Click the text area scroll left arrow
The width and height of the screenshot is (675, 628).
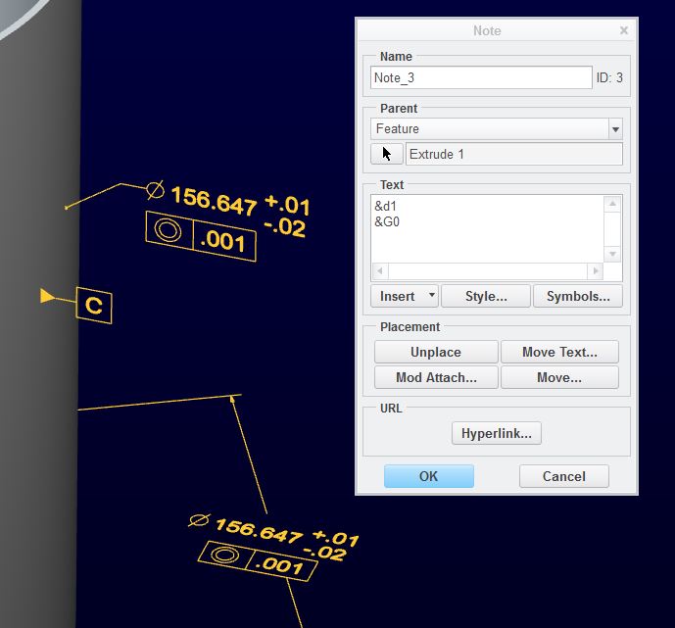click(380, 271)
